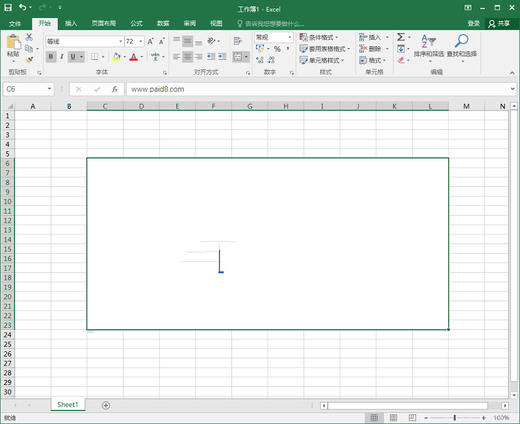
Task: Decrease the indent
Action: click(211, 56)
